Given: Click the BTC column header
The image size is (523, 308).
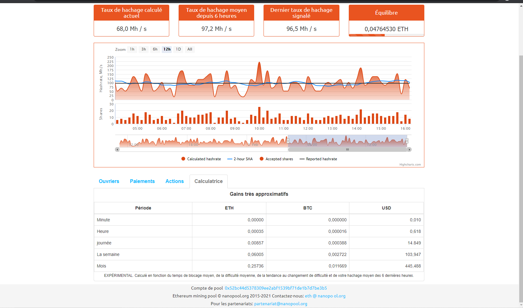Looking at the screenshot, I should click(308, 208).
